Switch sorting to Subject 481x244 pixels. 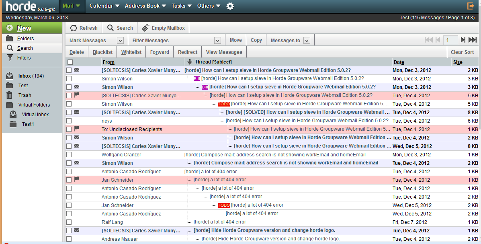222,62
